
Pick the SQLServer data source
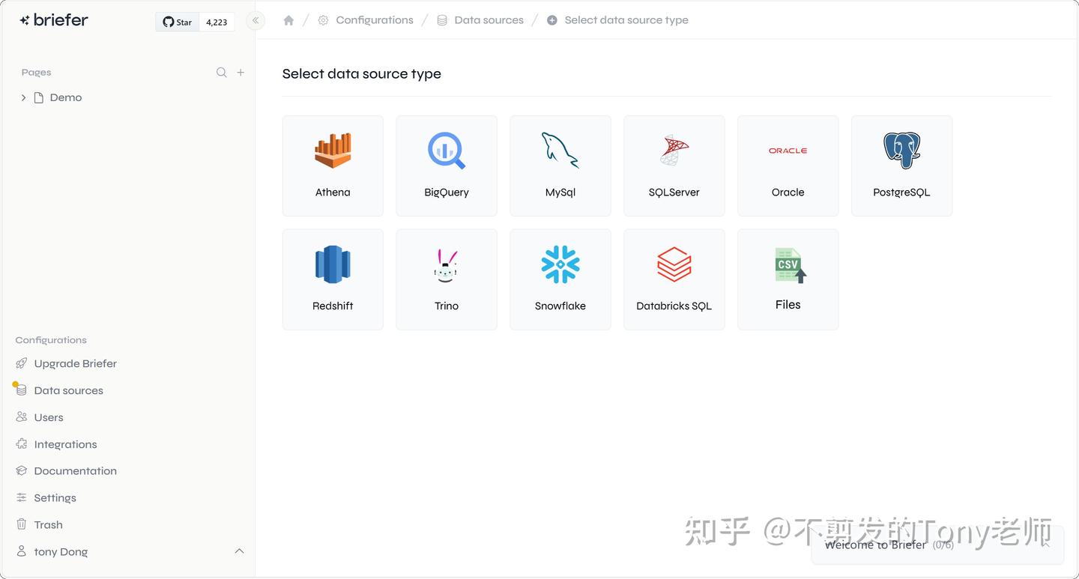[x=674, y=166]
